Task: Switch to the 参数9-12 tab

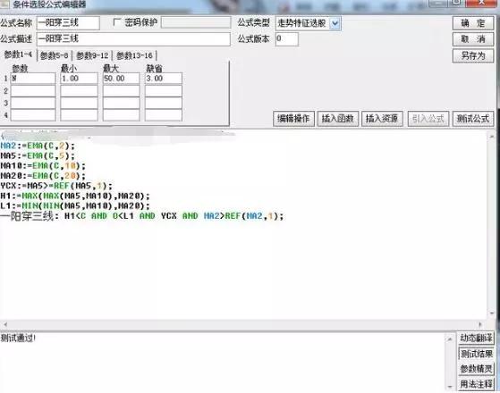Action: click(92, 55)
